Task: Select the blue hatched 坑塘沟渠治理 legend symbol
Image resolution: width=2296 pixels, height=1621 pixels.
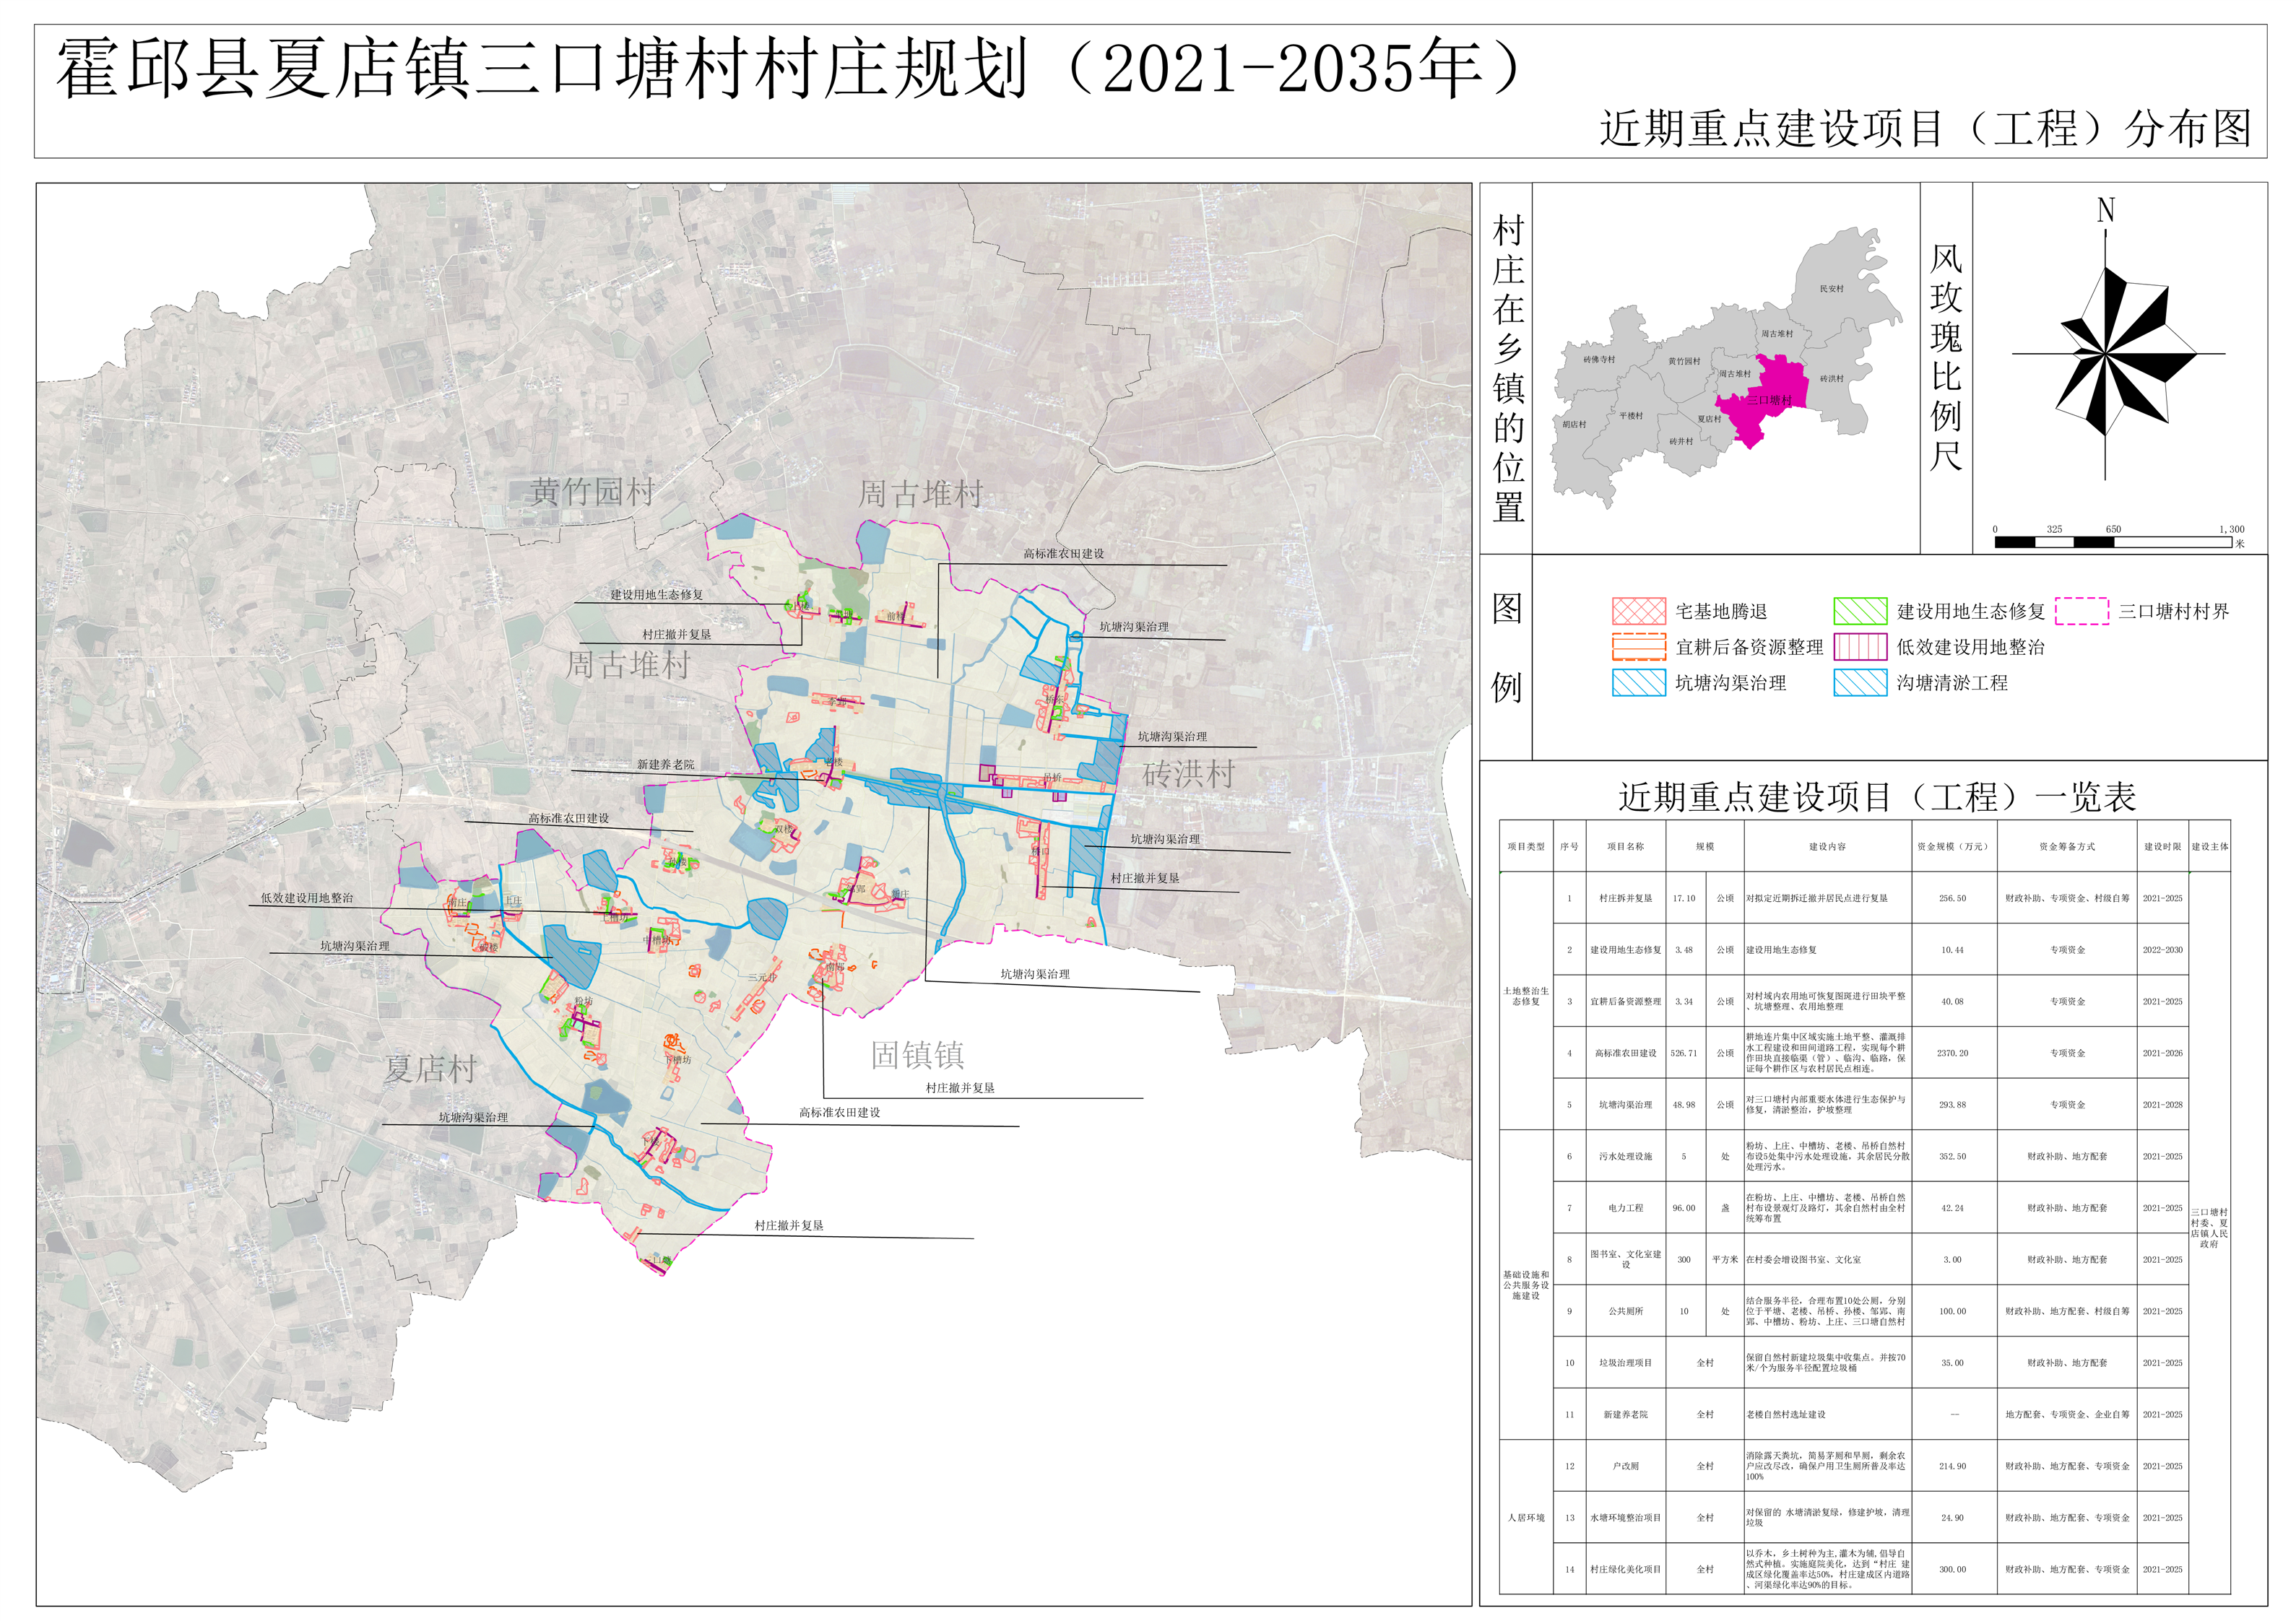Action: [x=1638, y=683]
